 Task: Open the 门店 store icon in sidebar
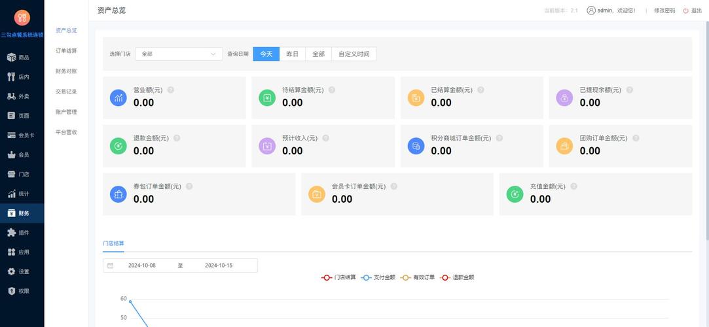point(11,174)
